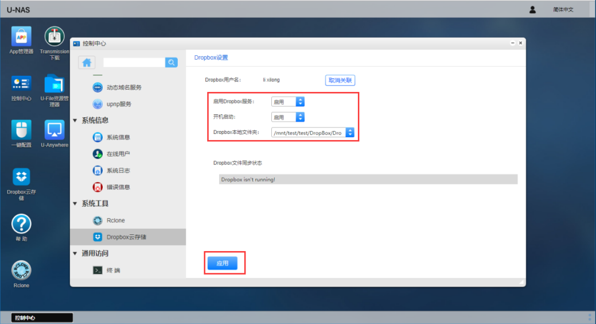Select the upnp服务 sidebar icon
Image resolution: width=596 pixels, height=324 pixels.
[x=98, y=104]
